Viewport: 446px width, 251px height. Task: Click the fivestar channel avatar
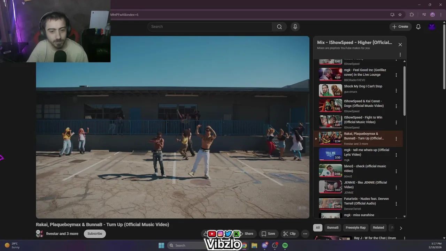tap(40, 234)
